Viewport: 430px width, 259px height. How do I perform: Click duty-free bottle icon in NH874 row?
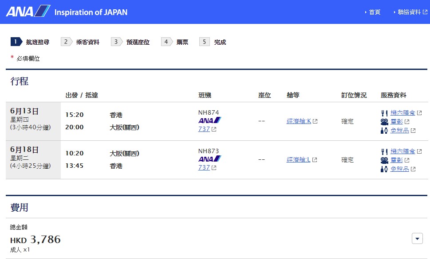384,131
